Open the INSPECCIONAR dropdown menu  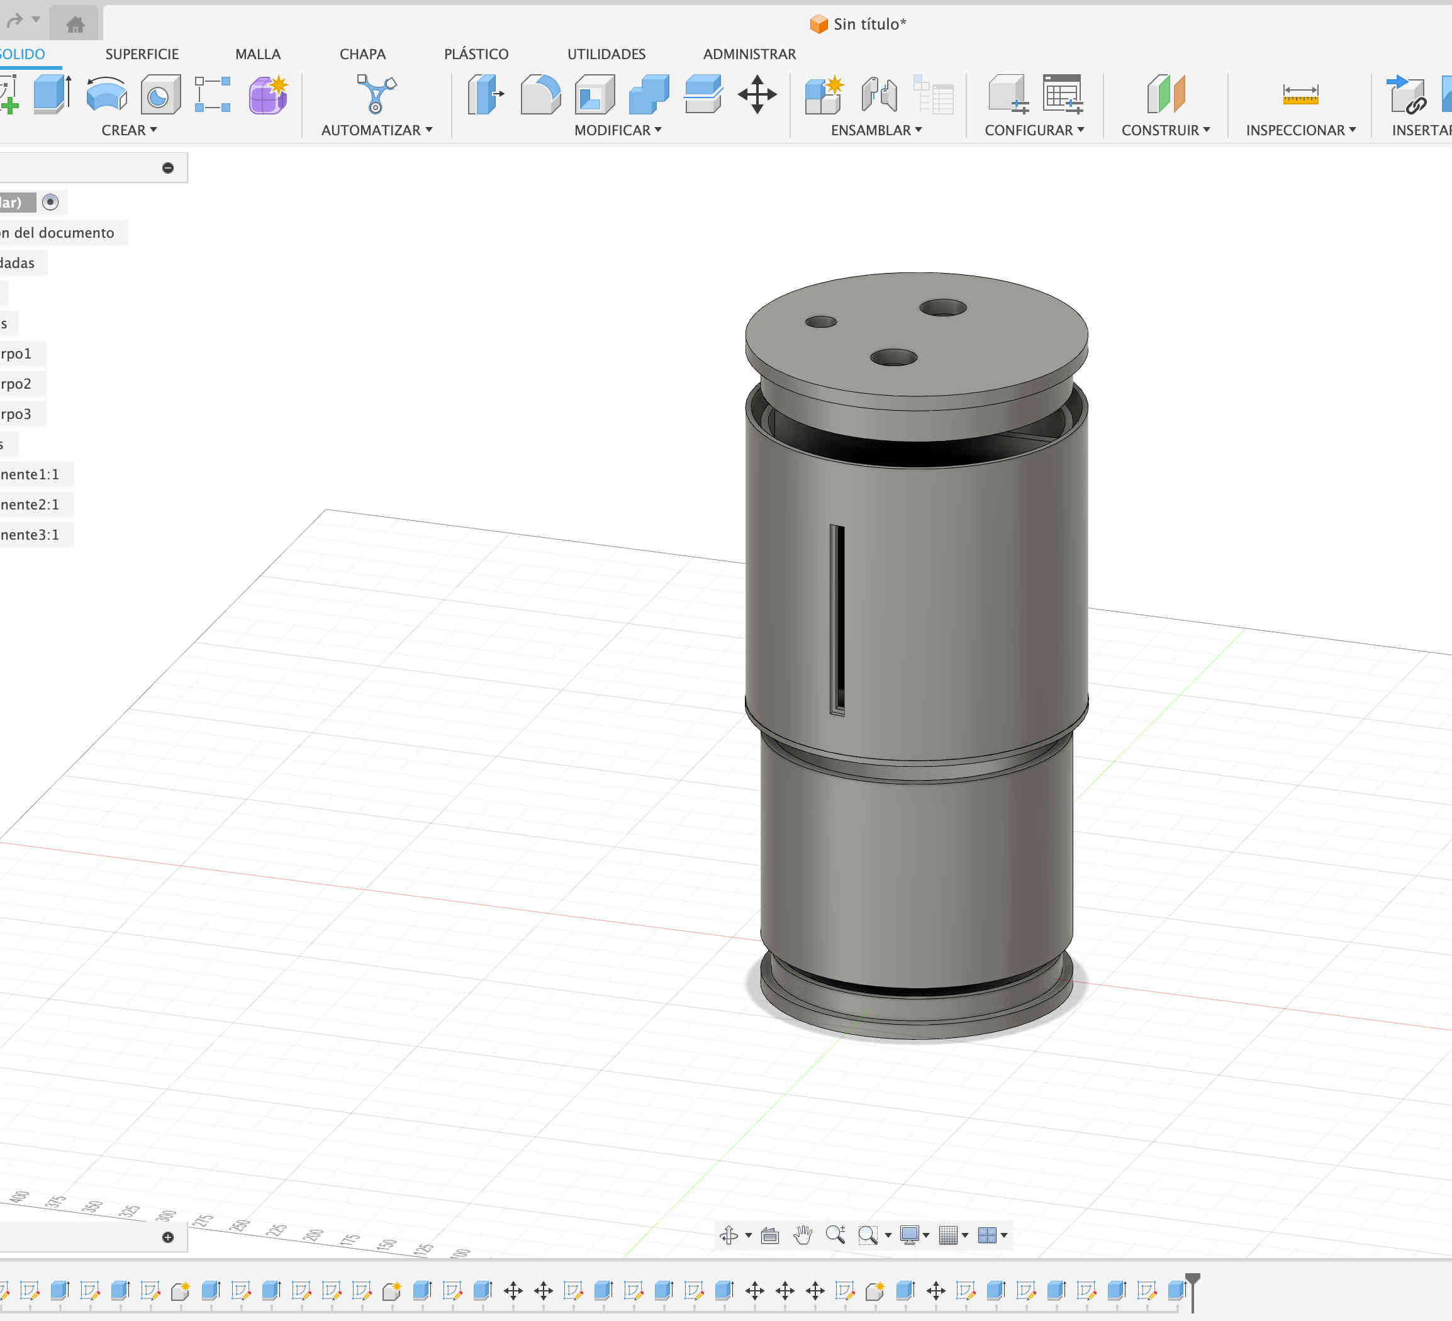(1301, 130)
